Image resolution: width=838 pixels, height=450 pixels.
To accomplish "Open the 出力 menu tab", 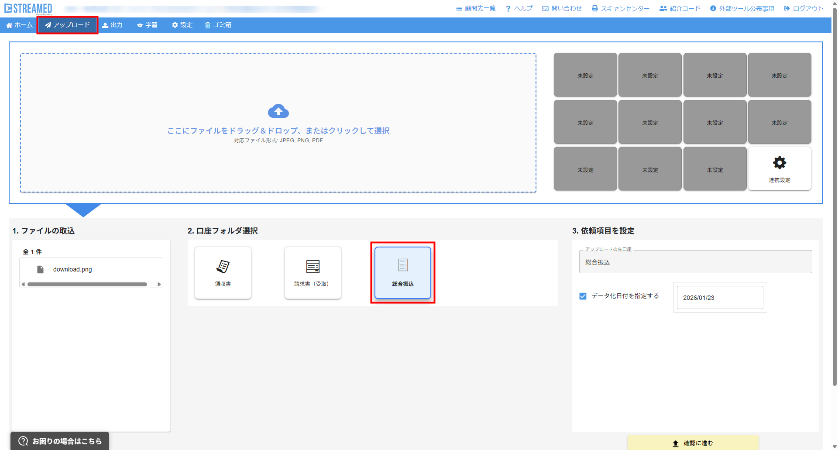I will (112, 25).
